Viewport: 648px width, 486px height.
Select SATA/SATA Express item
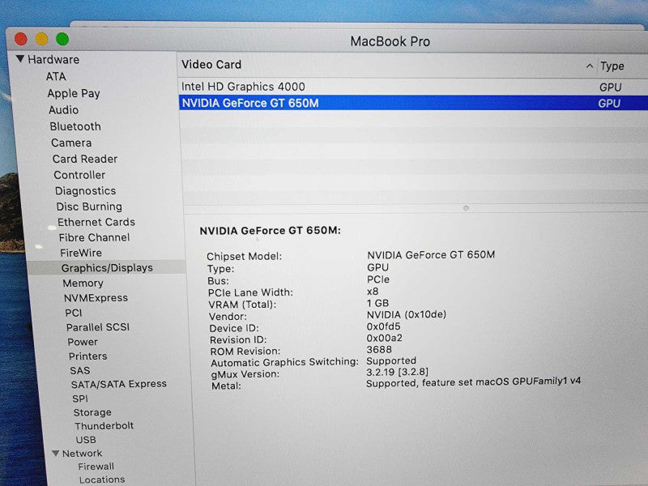(x=119, y=384)
